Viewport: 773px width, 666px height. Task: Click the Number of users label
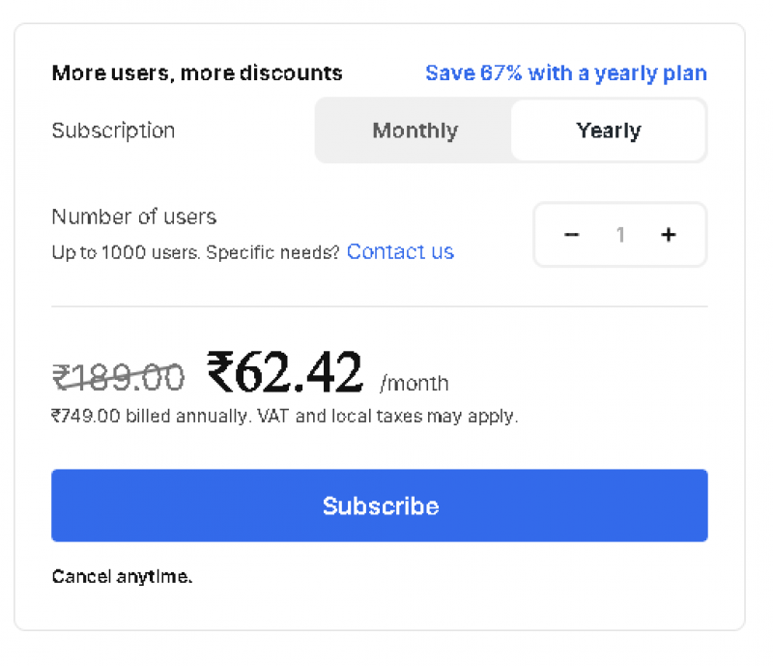pos(133,217)
